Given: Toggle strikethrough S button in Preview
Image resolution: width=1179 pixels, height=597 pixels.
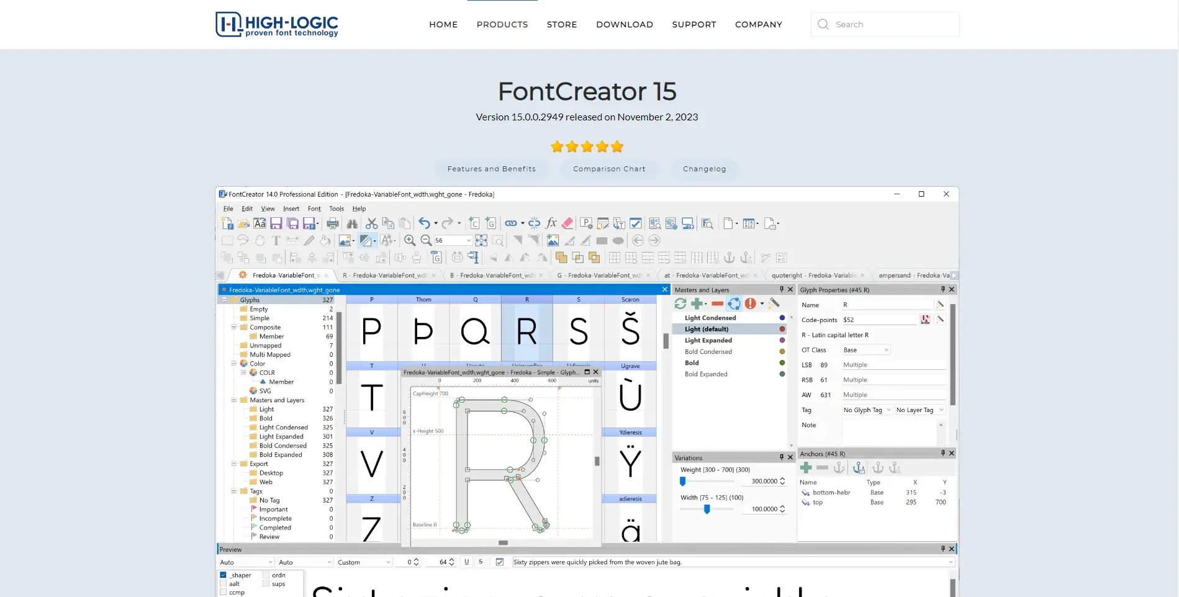Looking at the screenshot, I should coord(481,562).
